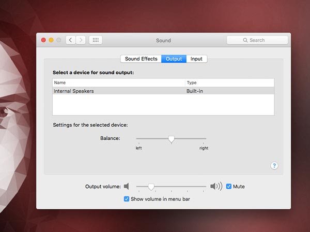Uncheck the Mute checkbox
The height and width of the screenshot is (232, 310).
click(x=229, y=186)
